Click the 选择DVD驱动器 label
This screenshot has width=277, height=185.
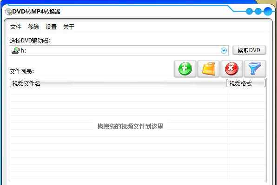[x=30, y=41]
